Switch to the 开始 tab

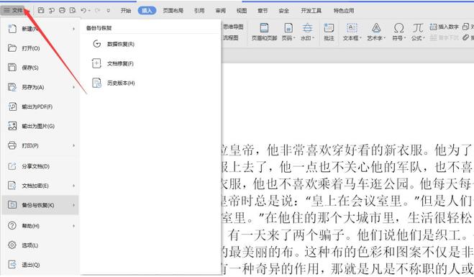click(x=126, y=11)
